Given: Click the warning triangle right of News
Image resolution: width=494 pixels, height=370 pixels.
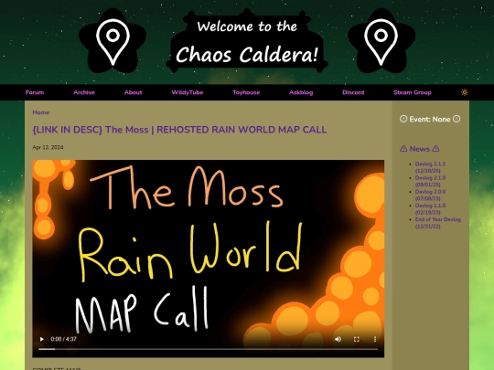Looking at the screenshot, I should [435, 149].
